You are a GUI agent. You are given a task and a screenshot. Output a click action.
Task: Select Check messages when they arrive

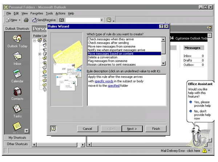124,39
